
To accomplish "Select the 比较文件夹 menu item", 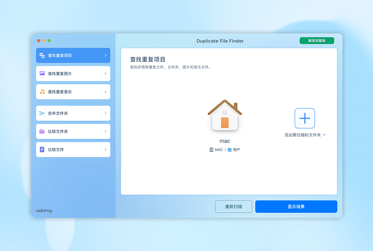I will 73,131.
